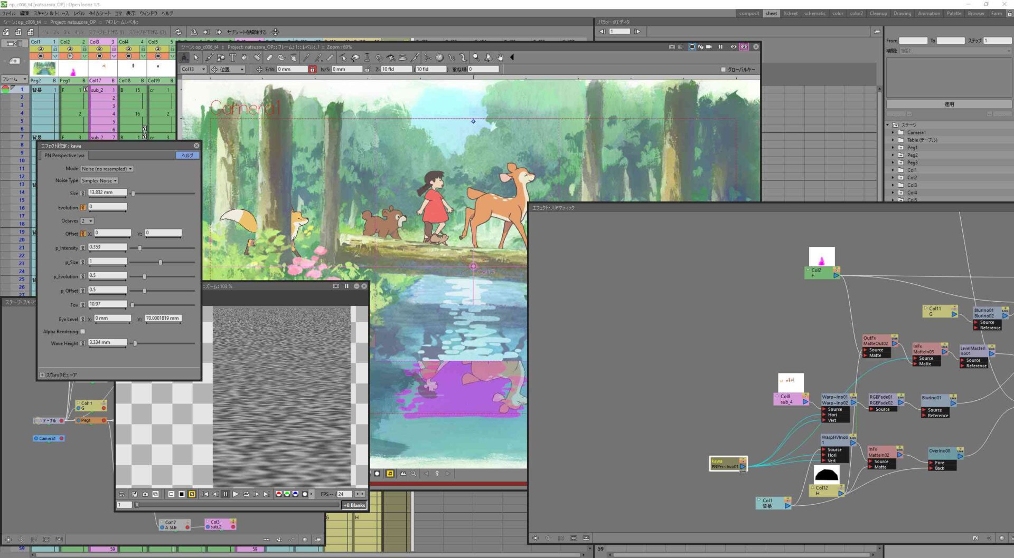Switch to the schematic room tab

[814, 13]
